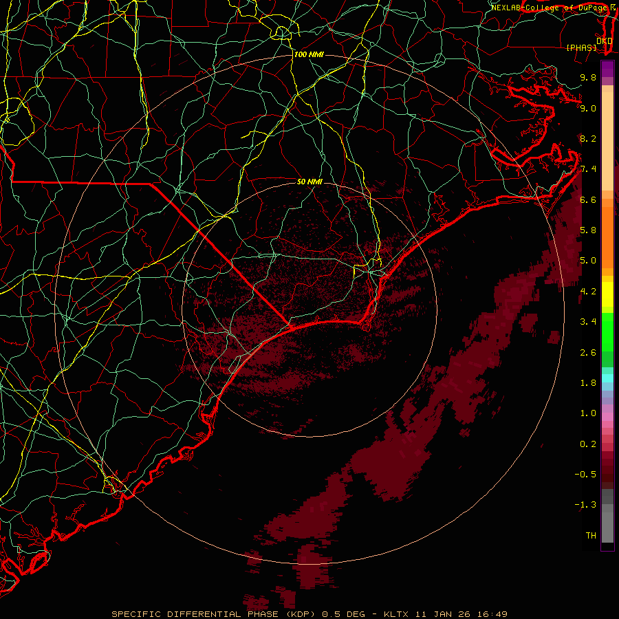Click the 9.8 value on the color scale

tap(588, 77)
